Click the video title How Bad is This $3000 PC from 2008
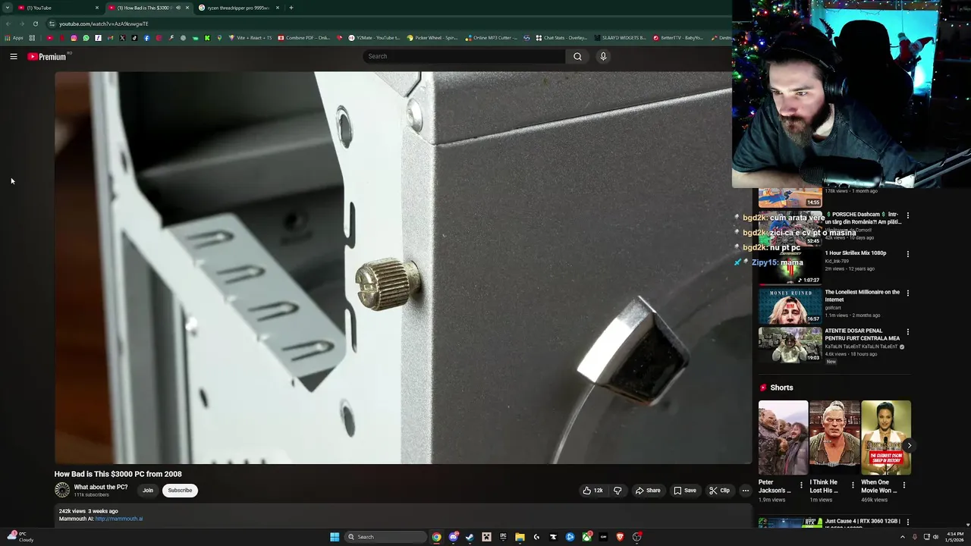The height and width of the screenshot is (546, 971). 118,474
